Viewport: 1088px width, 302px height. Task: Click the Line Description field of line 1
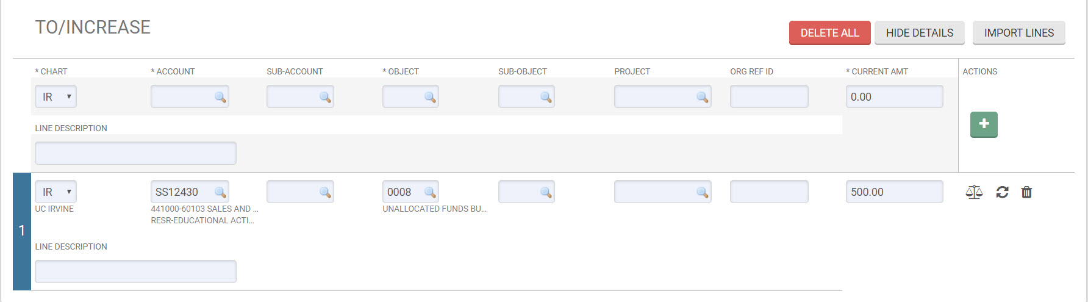[x=135, y=271]
